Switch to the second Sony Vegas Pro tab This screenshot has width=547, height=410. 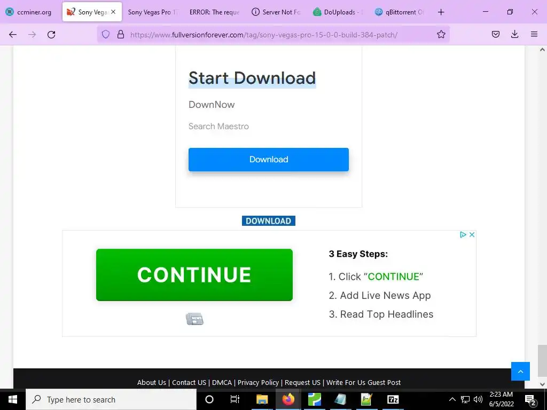152,12
